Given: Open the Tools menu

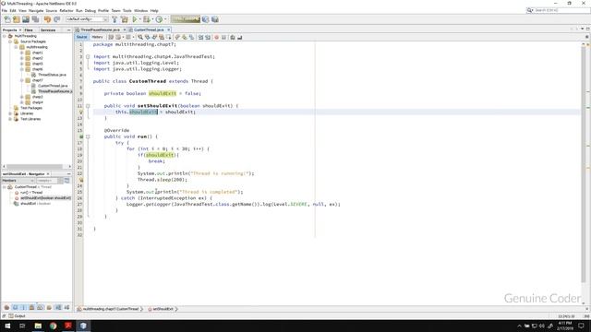Looking at the screenshot, I should pyautogui.click(x=127, y=10).
